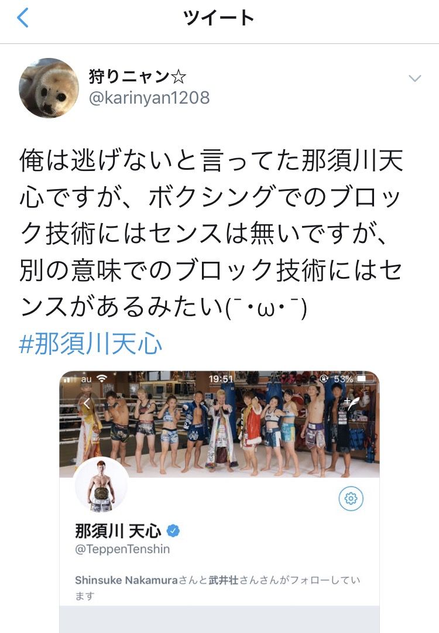This screenshot has width=439, height=633.
Task: Tap the @TeppenTenshin handle
Action: [122, 549]
